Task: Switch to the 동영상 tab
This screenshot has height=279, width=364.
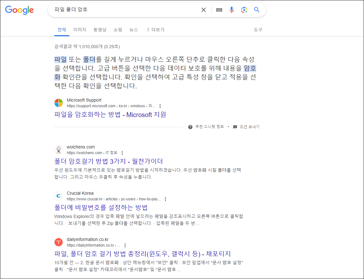Action: click(100, 30)
